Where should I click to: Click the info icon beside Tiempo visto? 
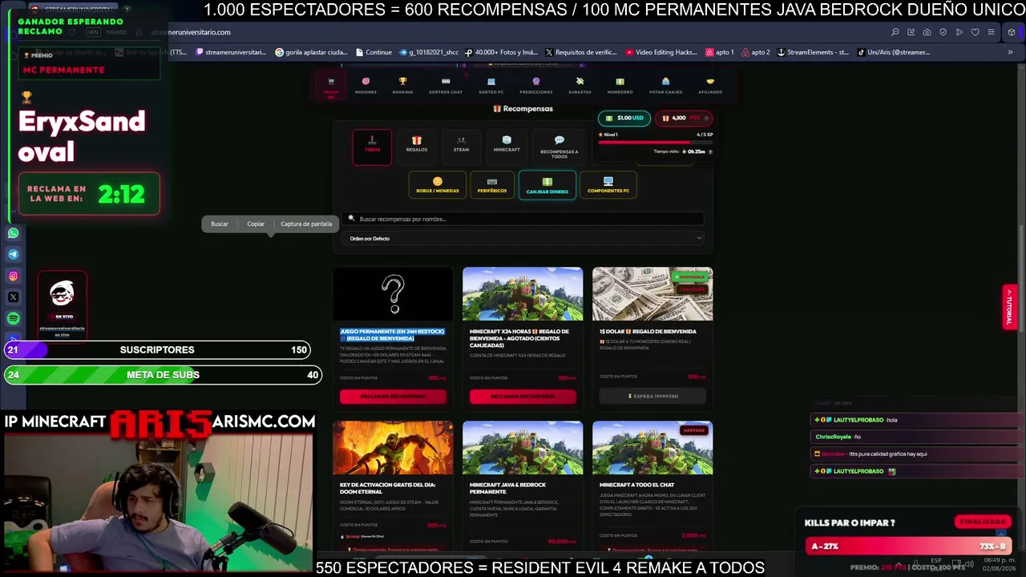(710, 151)
